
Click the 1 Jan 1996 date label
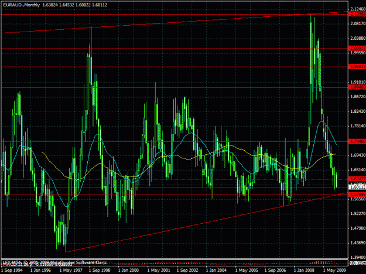tap(41, 270)
